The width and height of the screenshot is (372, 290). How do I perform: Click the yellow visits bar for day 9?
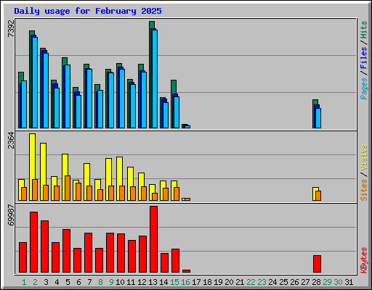(108, 172)
